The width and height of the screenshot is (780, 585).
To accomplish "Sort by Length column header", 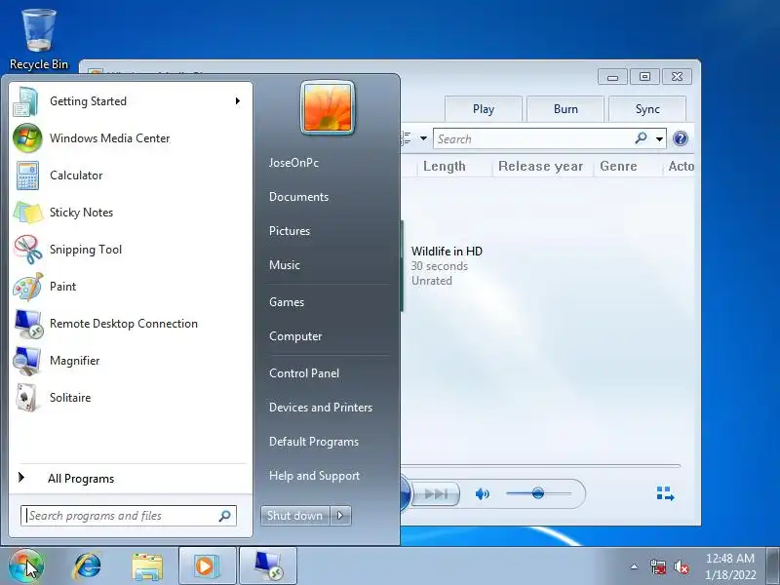I will pos(445,166).
